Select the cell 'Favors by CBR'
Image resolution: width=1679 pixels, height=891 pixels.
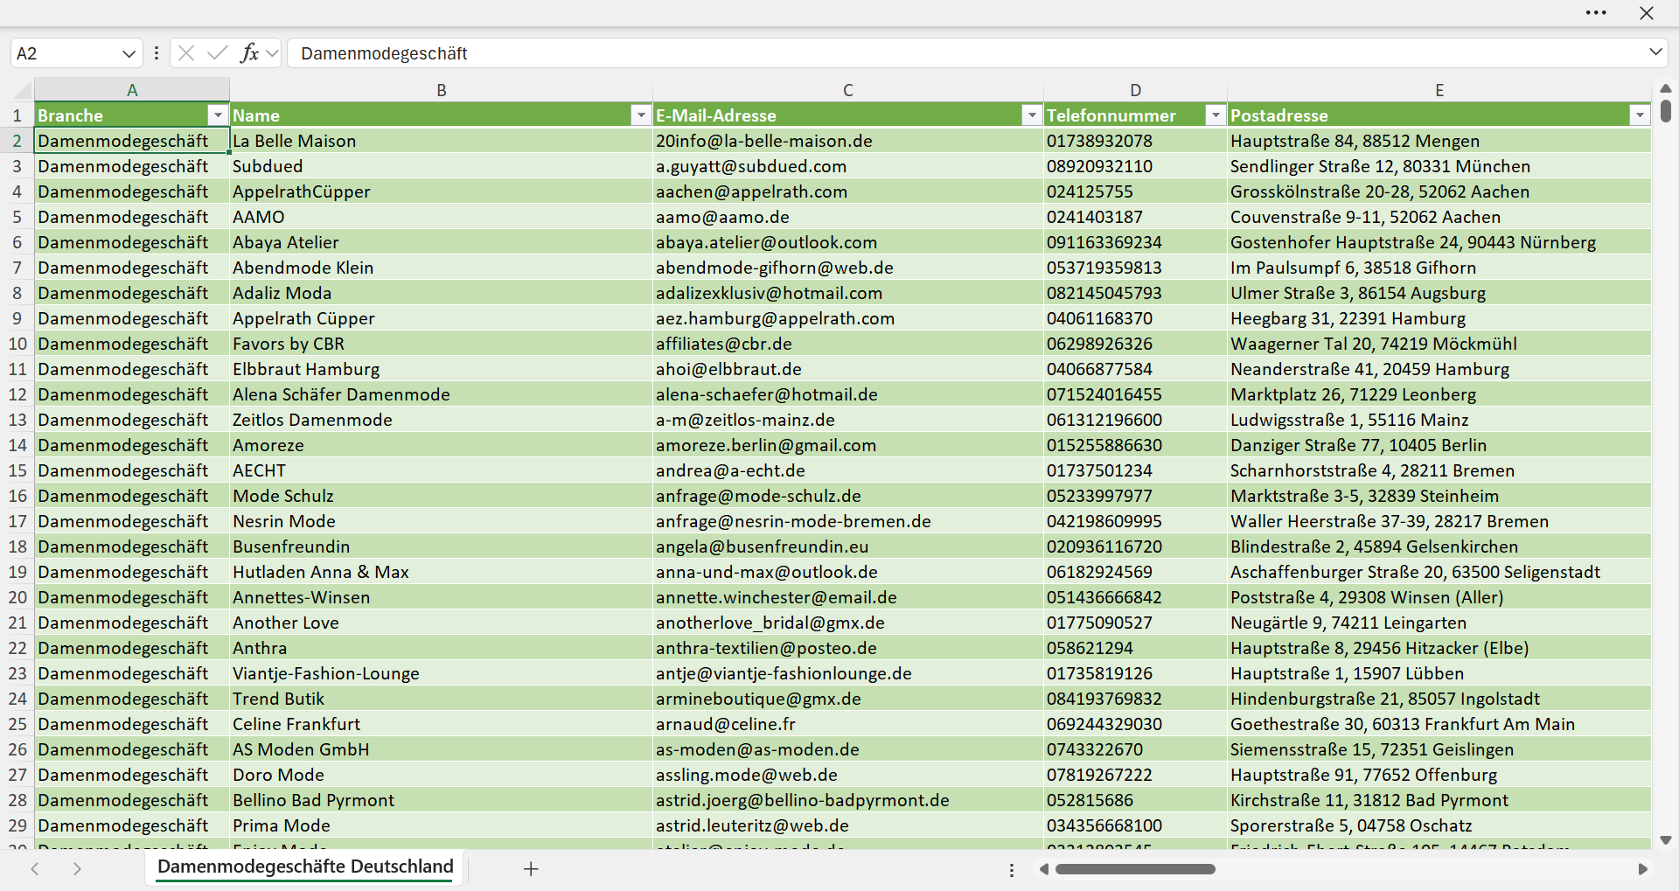[x=441, y=344]
